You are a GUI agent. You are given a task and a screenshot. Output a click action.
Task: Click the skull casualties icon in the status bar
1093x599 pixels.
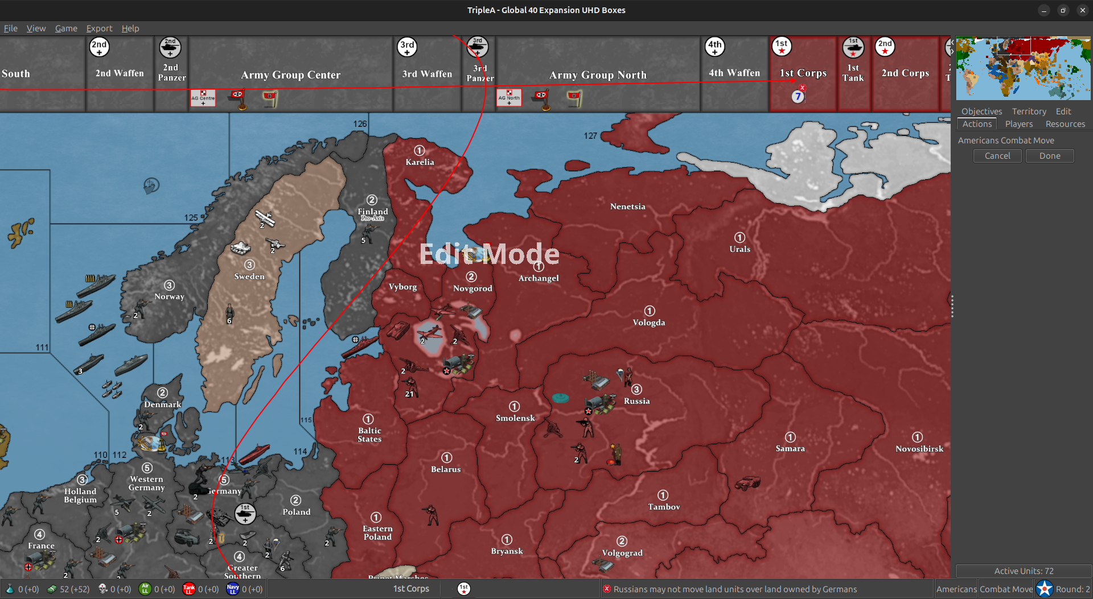[101, 589]
